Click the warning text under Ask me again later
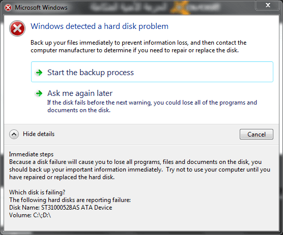 point(152,106)
